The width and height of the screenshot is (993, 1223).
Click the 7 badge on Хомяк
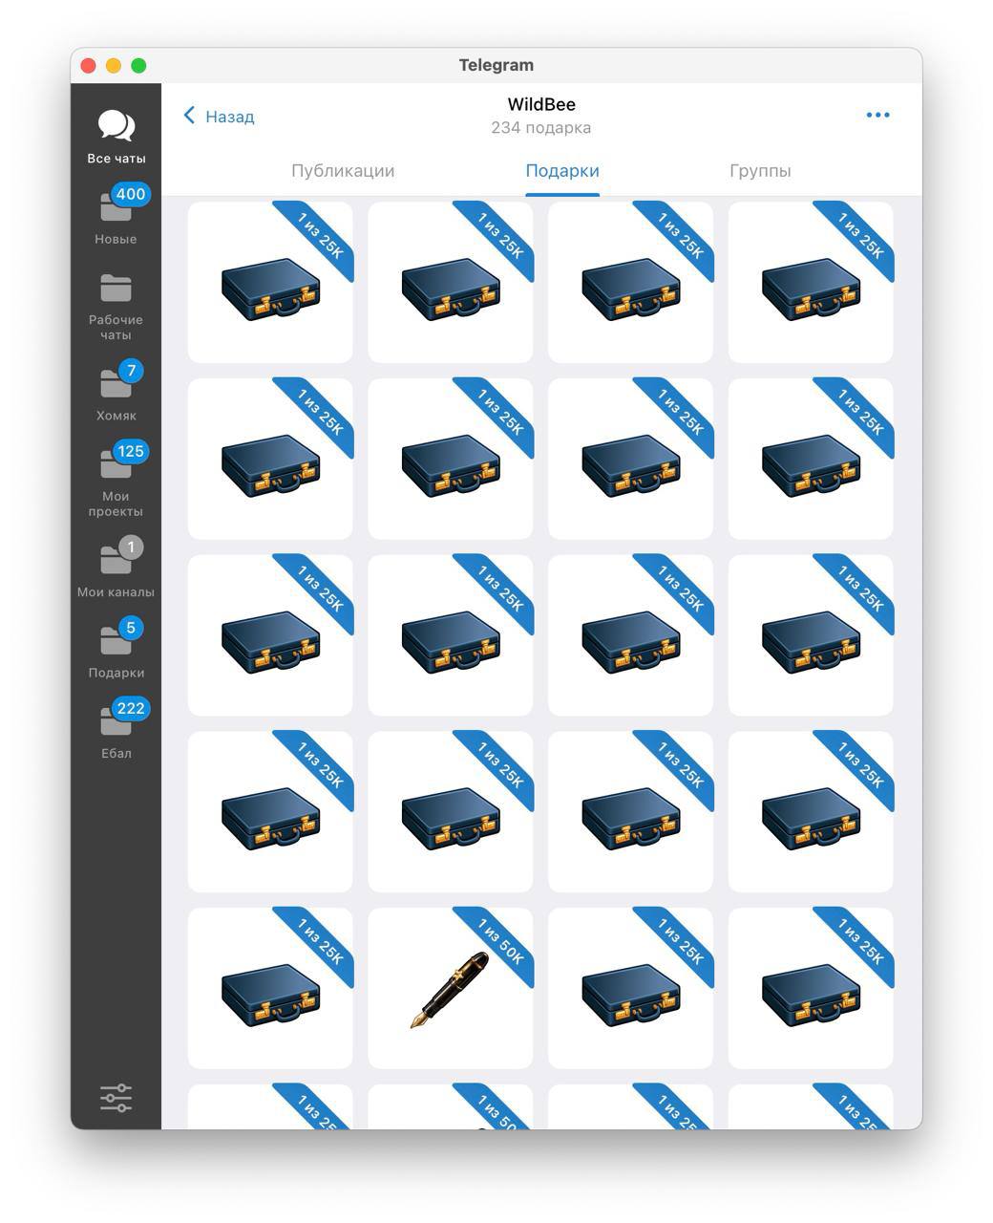point(131,371)
